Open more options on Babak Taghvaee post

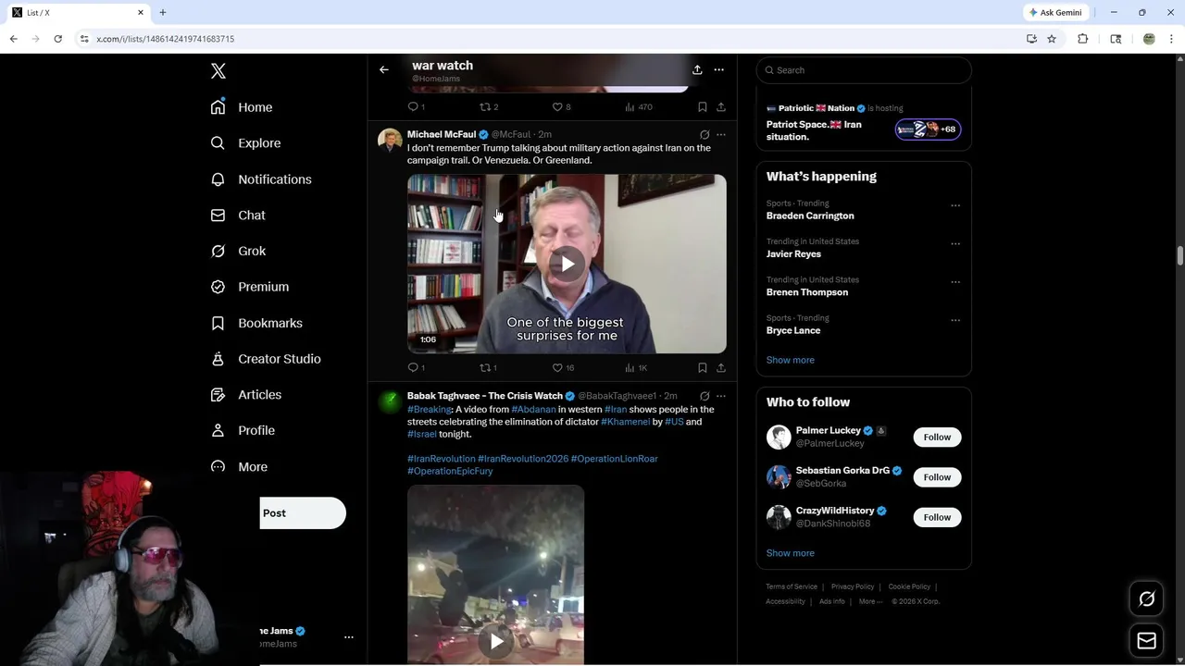(x=721, y=396)
